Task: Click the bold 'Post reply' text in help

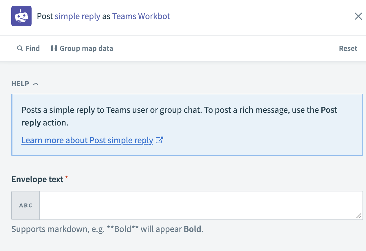Action: 329,110
